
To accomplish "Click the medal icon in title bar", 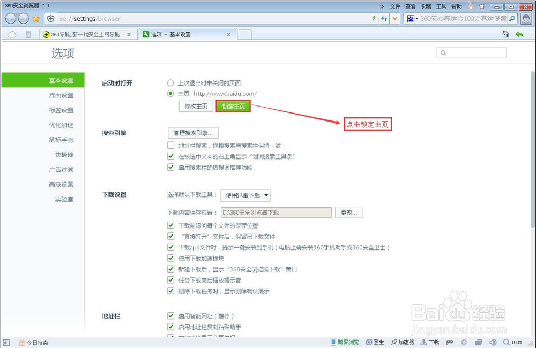I will click(x=471, y=6).
